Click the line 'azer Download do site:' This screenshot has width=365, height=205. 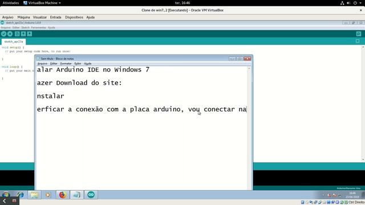79,83
